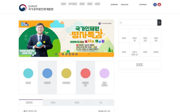This screenshot has width=180, height=112.
Task: Open the top menu item containing a middle dot
Action: (73, 4)
